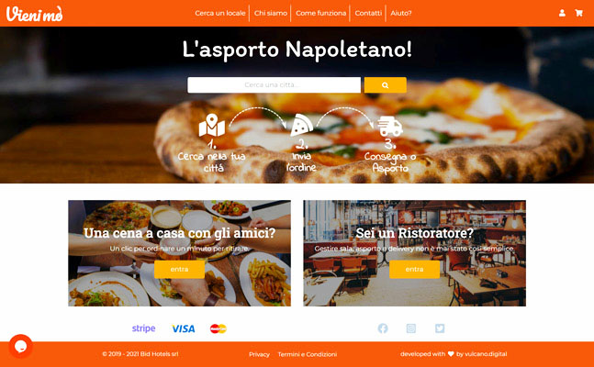This screenshot has height=367, width=594.
Task: Visit the Facebook page icon
Action: 383,328
